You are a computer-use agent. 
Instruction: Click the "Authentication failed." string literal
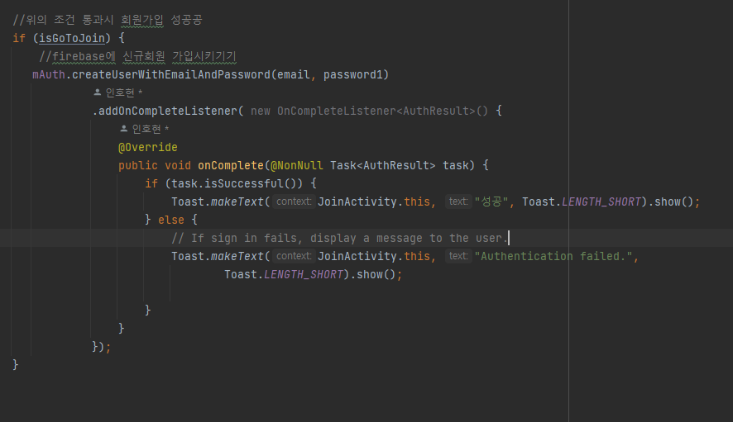(553, 256)
